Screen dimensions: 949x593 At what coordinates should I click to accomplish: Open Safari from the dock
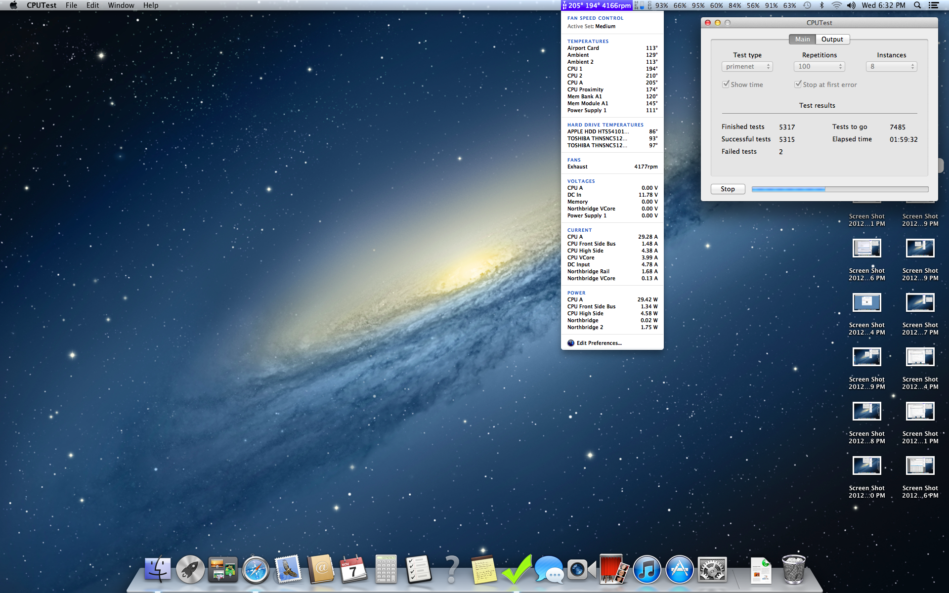pos(256,570)
